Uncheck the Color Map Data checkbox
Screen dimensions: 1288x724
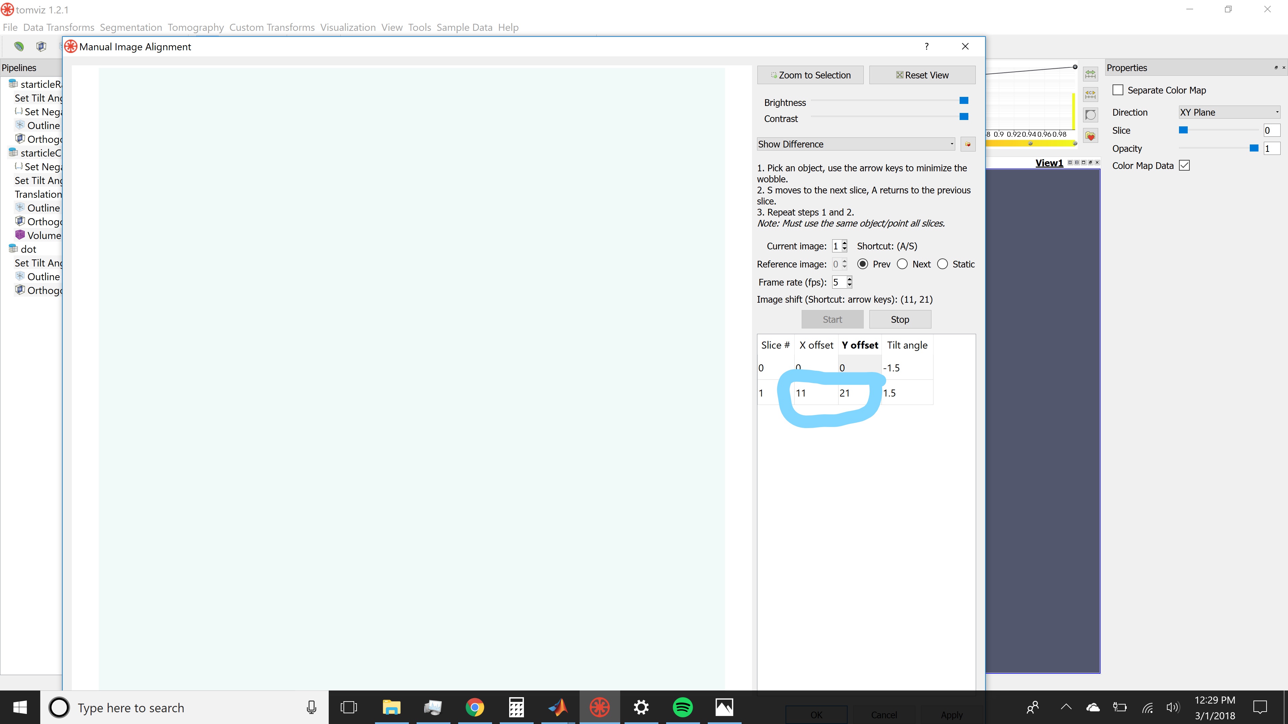[1184, 165]
